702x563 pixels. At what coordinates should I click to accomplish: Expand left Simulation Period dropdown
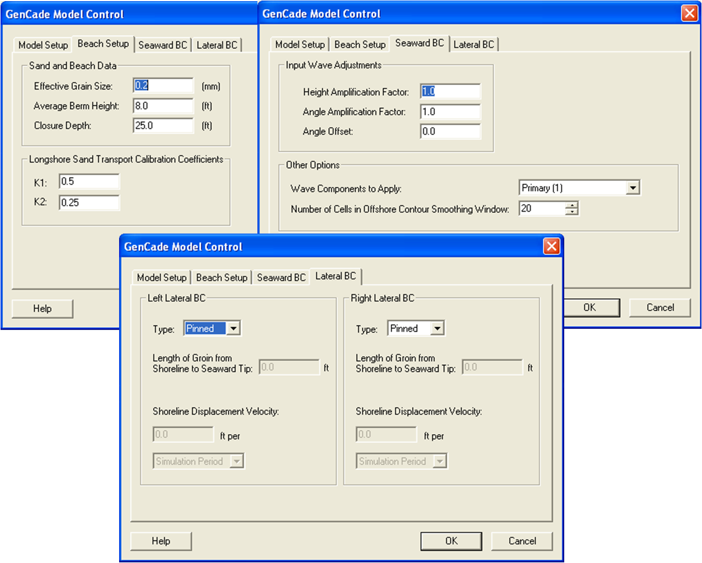[237, 461]
